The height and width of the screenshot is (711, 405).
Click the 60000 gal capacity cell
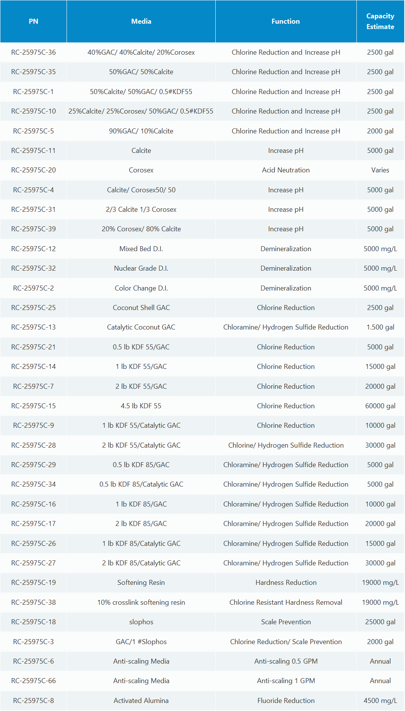tap(380, 406)
